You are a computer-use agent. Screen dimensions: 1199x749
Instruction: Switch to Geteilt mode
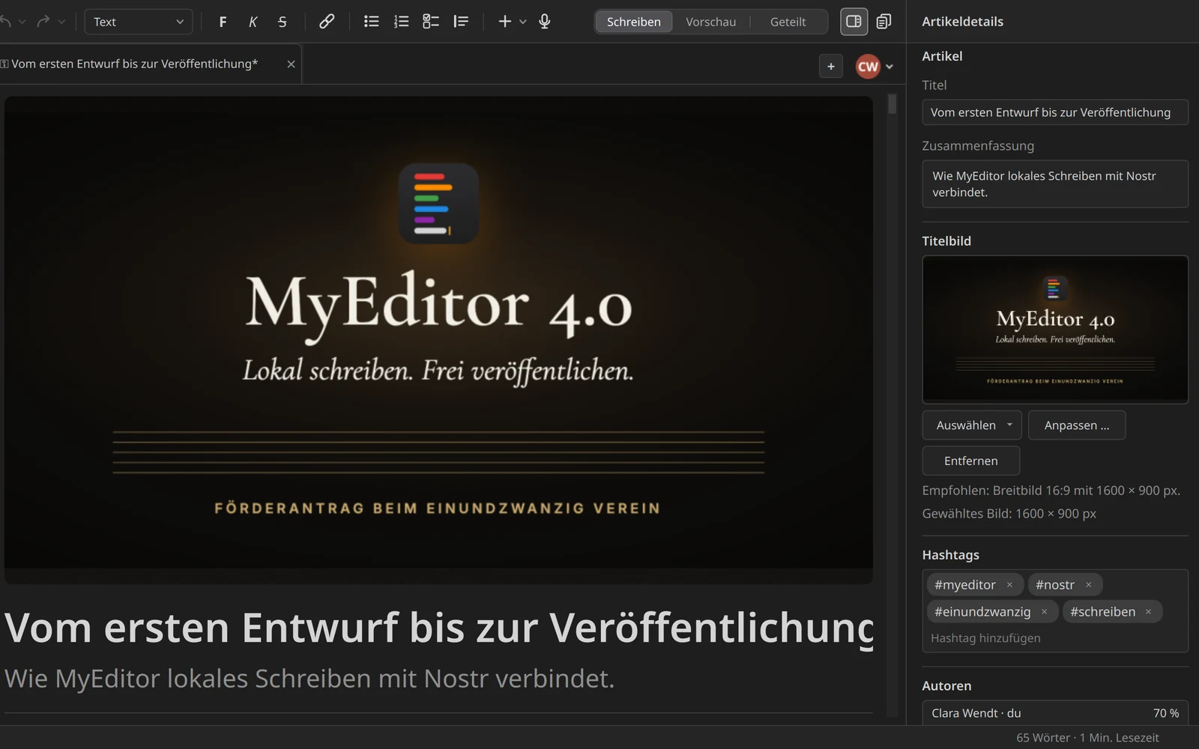[x=788, y=22]
